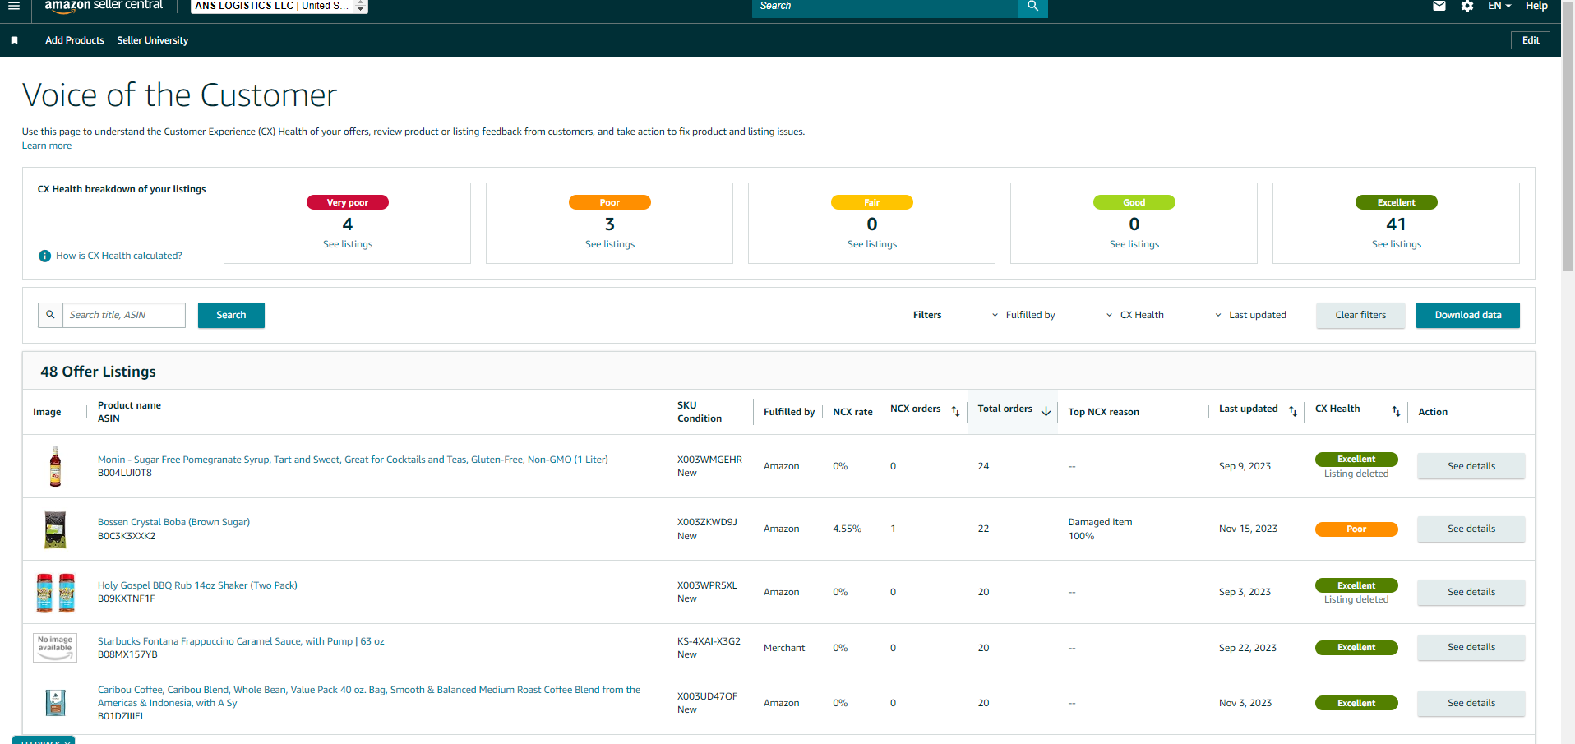Click the Damaged item NCX reason
This screenshot has width=1575, height=744.
point(1100,522)
